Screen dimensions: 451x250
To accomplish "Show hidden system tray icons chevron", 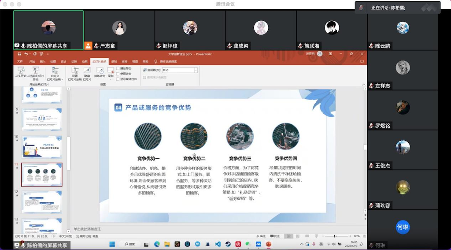I will pyautogui.click(x=302, y=244).
